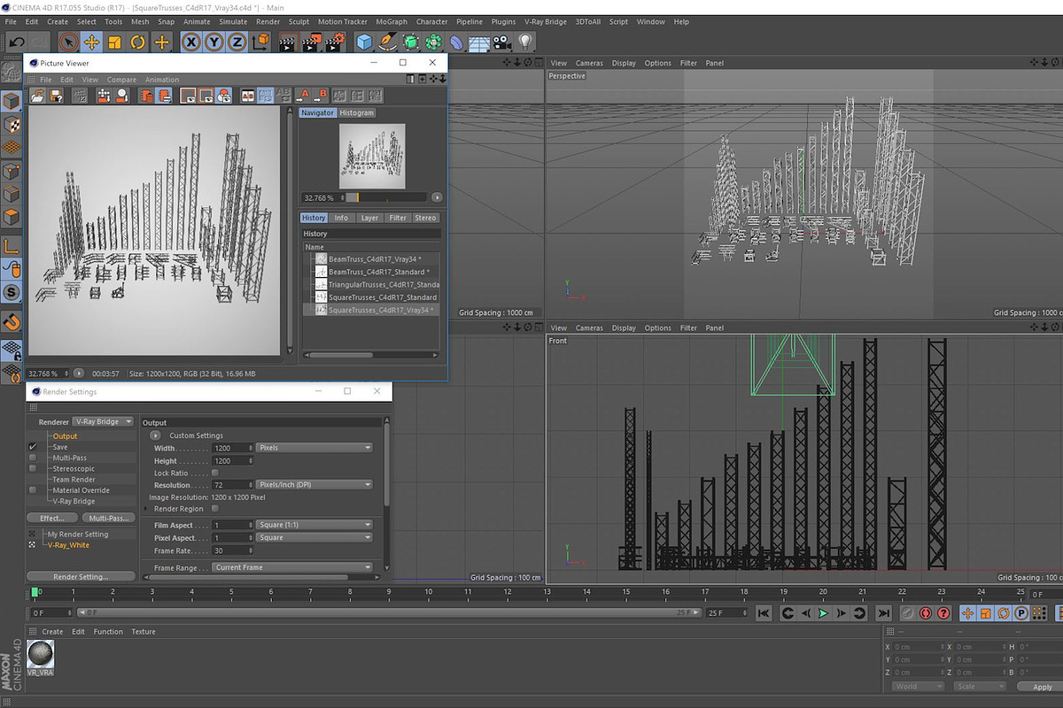Check the Lock Ratio checkbox
The width and height of the screenshot is (1063, 708).
(215, 473)
